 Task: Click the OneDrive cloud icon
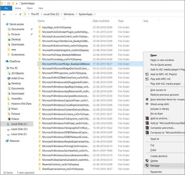pyautogui.click(x=7, y=61)
